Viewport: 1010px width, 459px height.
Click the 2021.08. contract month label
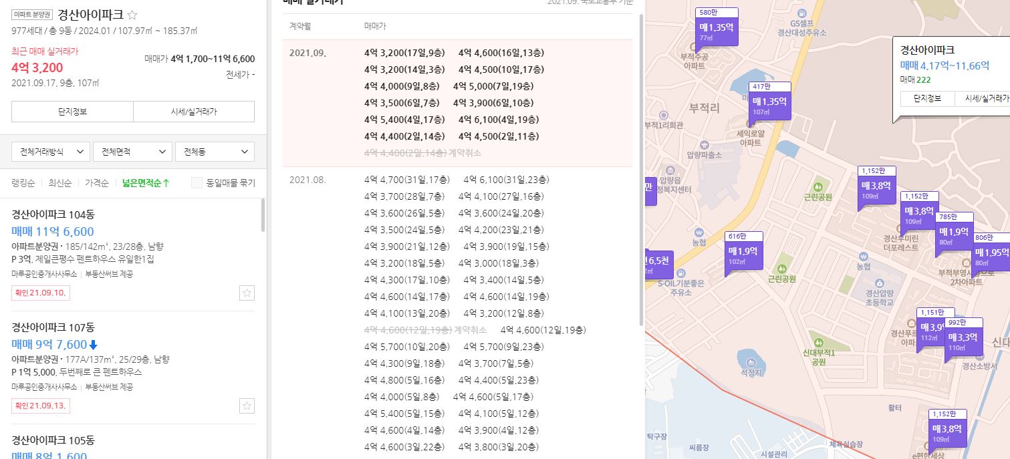tap(307, 180)
